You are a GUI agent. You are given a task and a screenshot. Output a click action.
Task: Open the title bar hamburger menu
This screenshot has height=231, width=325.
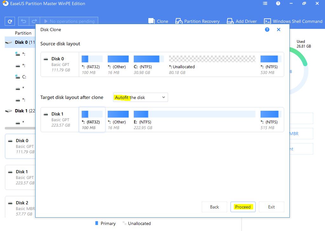pos(265,4)
